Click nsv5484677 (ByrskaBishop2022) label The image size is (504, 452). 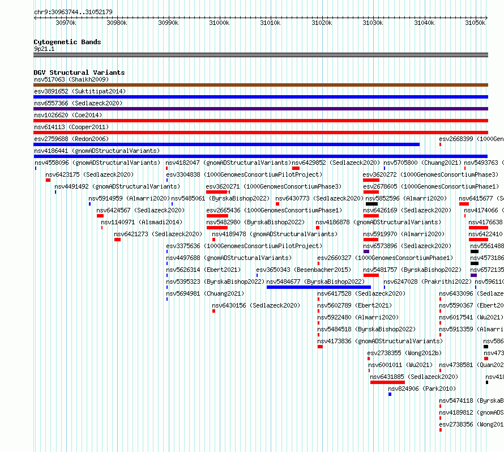pyautogui.click(x=315, y=282)
